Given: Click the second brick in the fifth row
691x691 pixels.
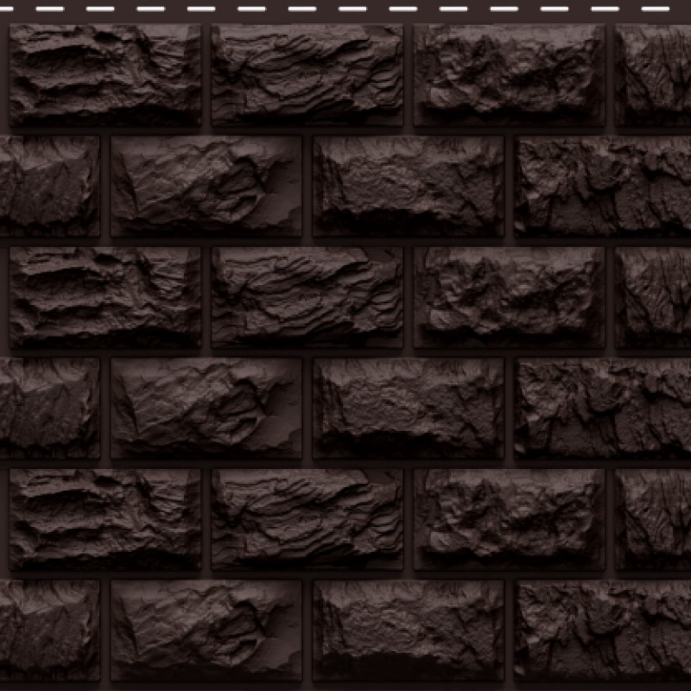Looking at the screenshot, I should point(307,519).
